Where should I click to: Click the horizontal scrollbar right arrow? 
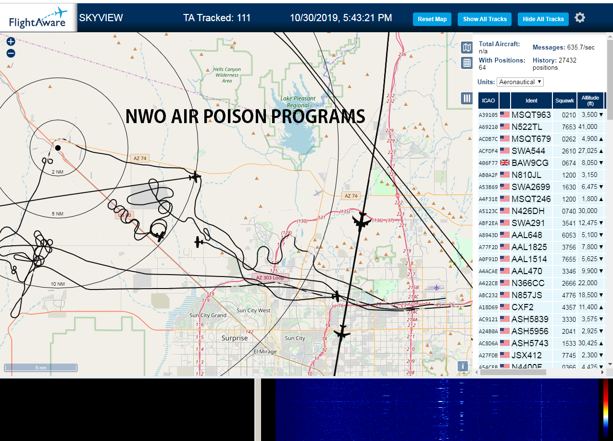click(603, 372)
